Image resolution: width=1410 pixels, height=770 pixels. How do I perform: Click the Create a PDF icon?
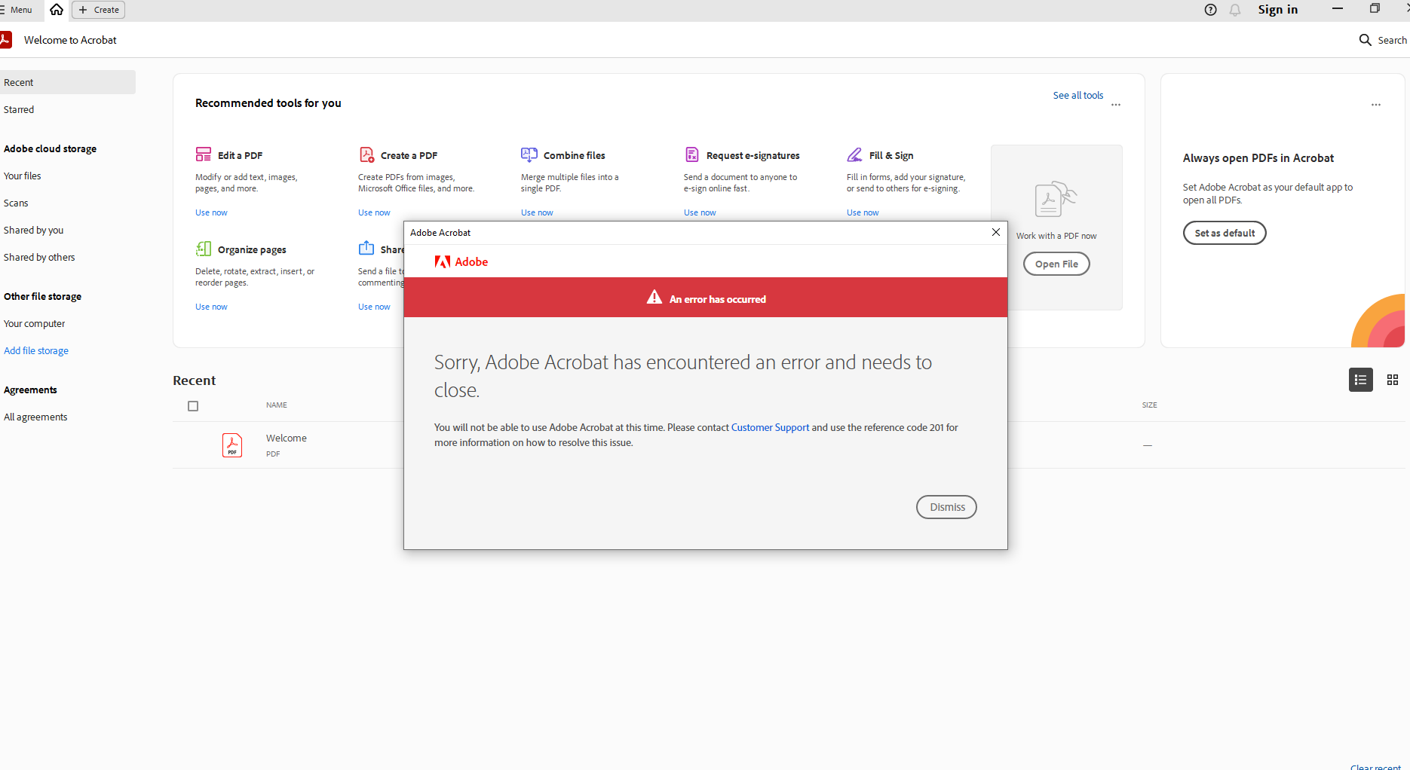click(x=366, y=154)
